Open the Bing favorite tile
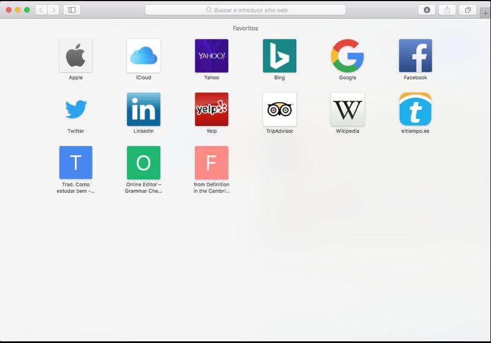Screen dimensions: 491x343 [280, 56]
